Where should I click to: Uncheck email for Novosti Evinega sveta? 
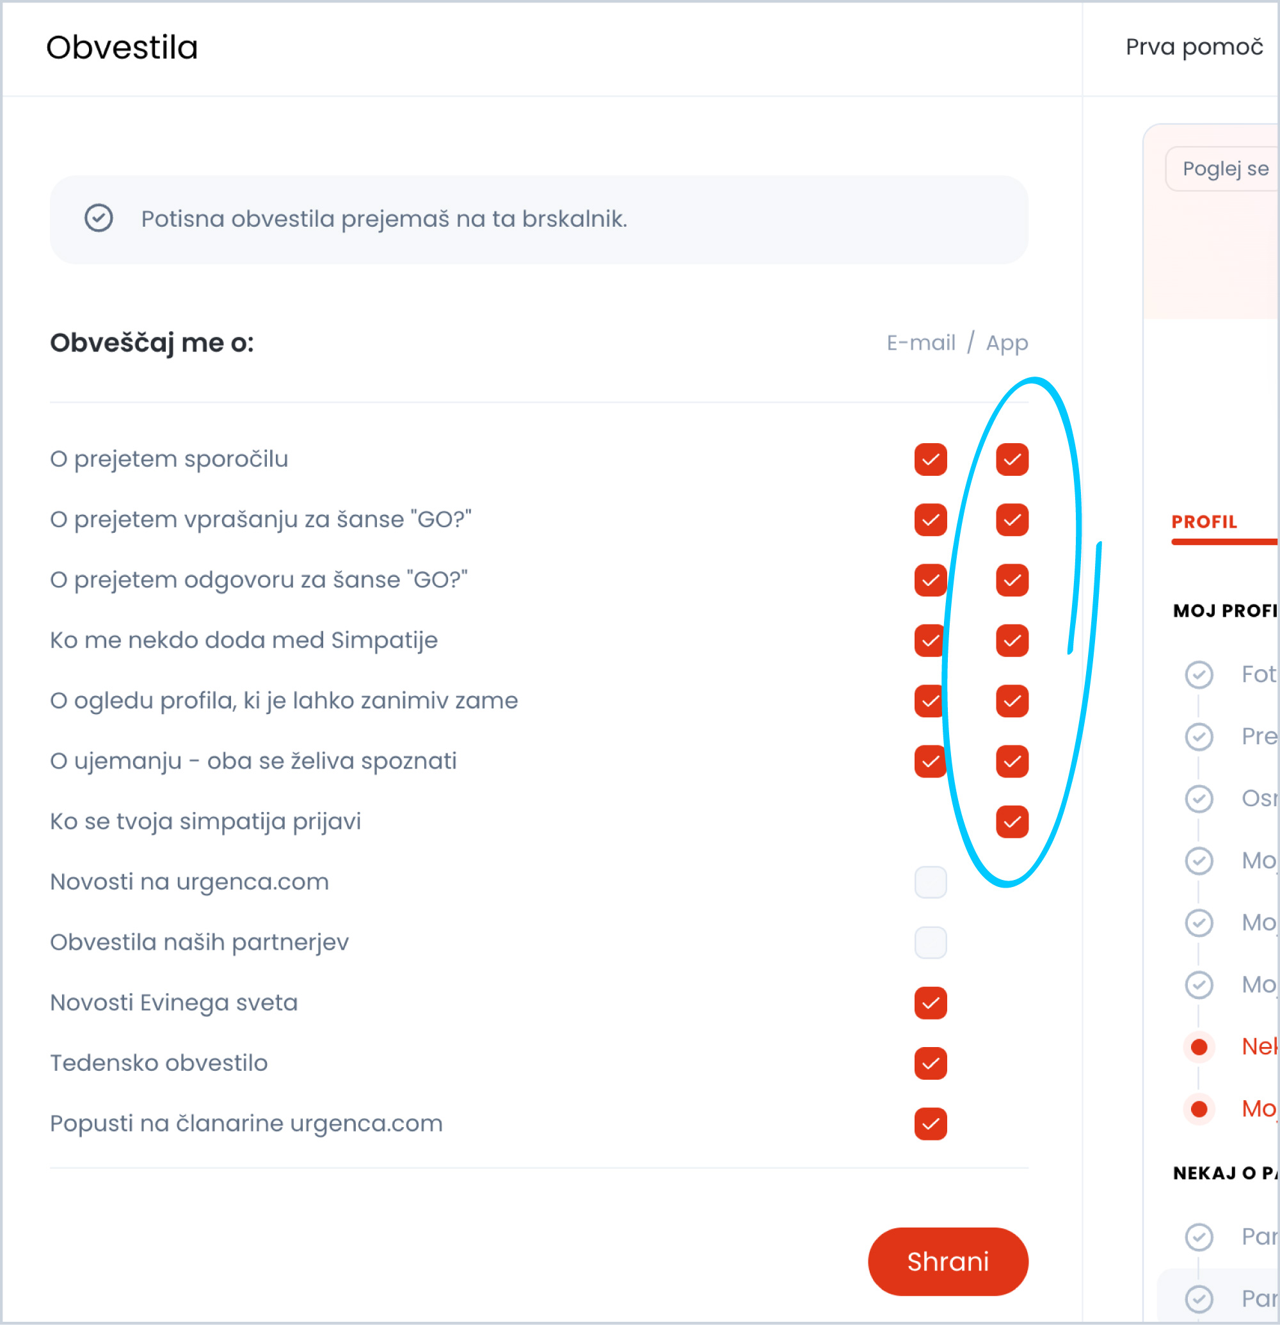point(930,1004)
